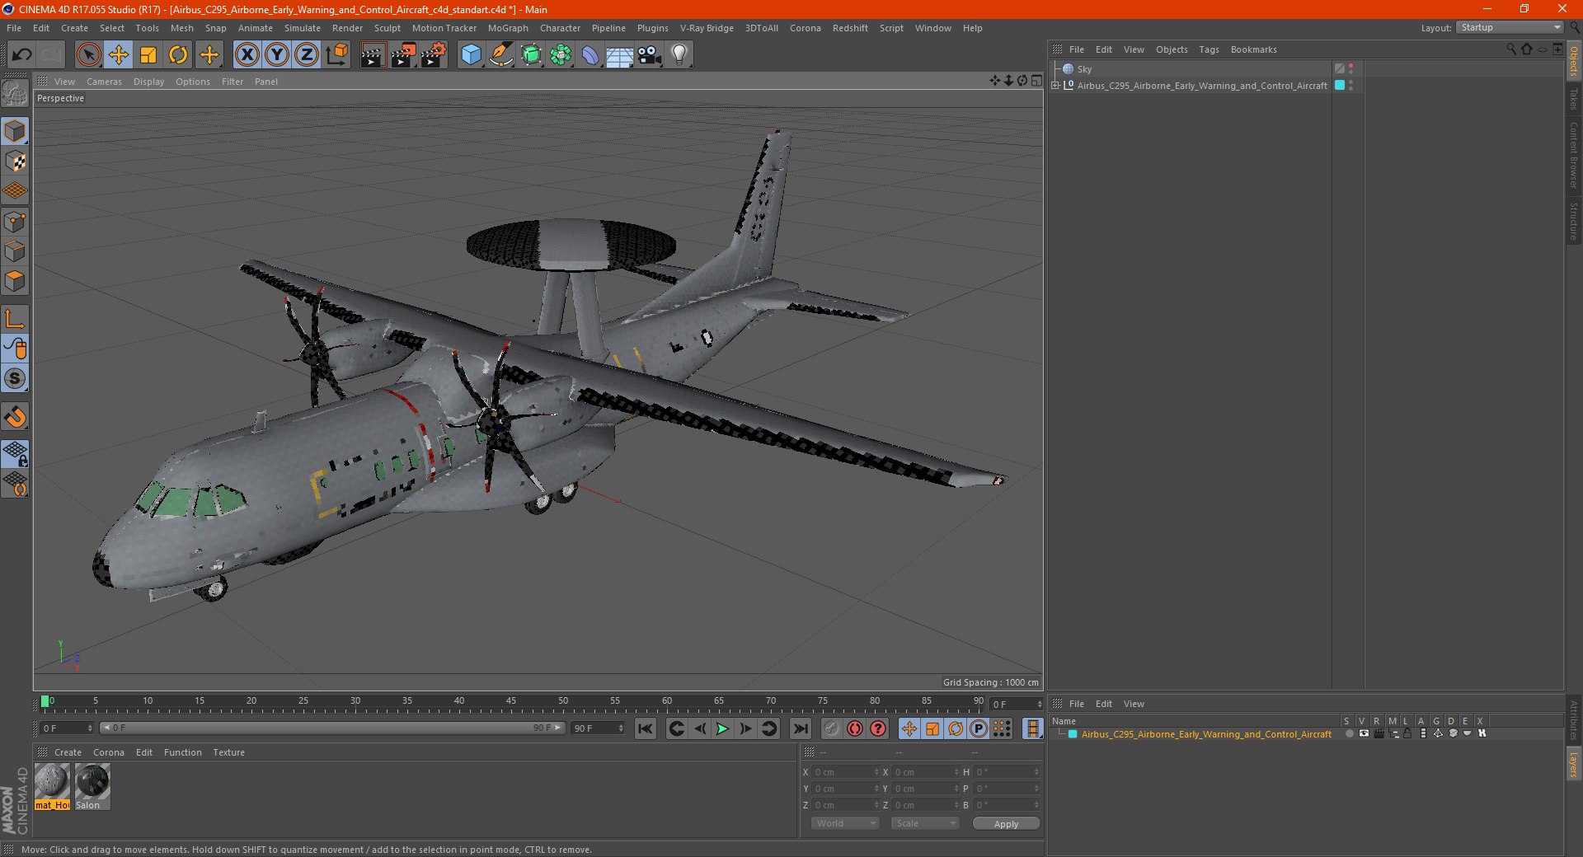This screenshot has height=857, width=1583.
Task: Switch to Polygons mode in sidebar
Action: pyautogui.click(x=15, y=281)
